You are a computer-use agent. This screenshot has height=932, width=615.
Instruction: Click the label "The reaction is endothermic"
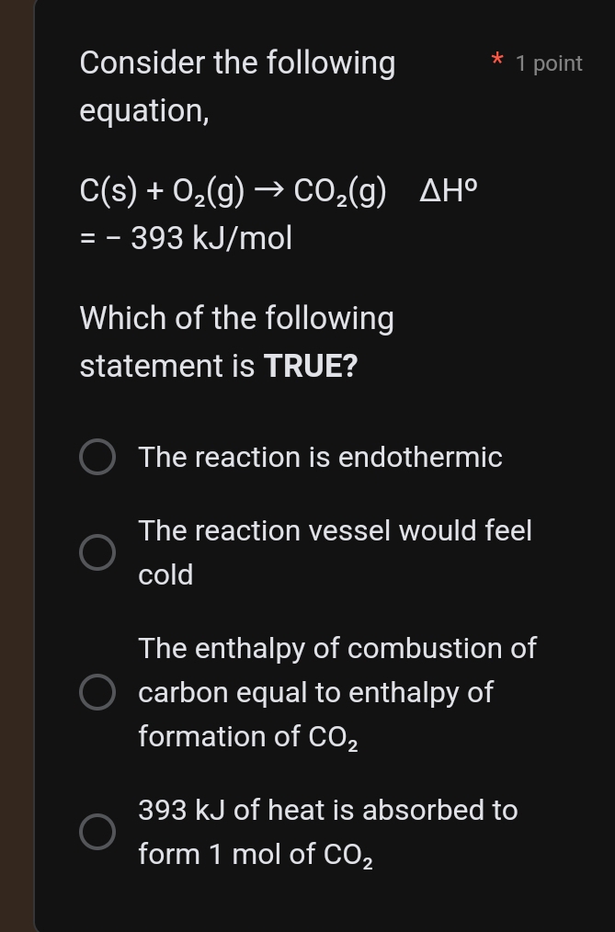(320, 457)
